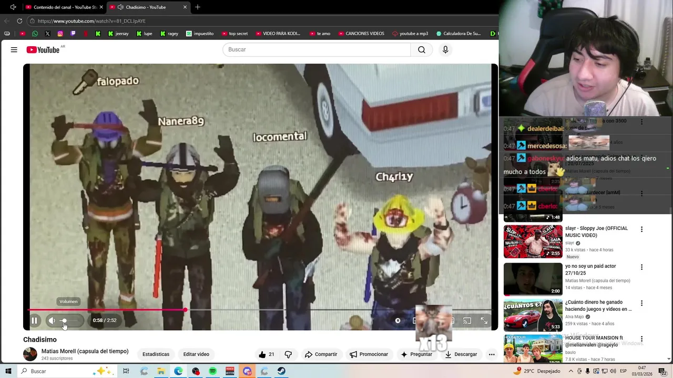Open notification center with 22 badge
The image size is (673, 378).
pyautogui.click(x=664, y=371)
